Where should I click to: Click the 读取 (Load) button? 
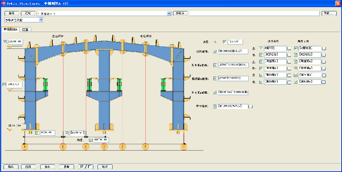click(28, 14)
